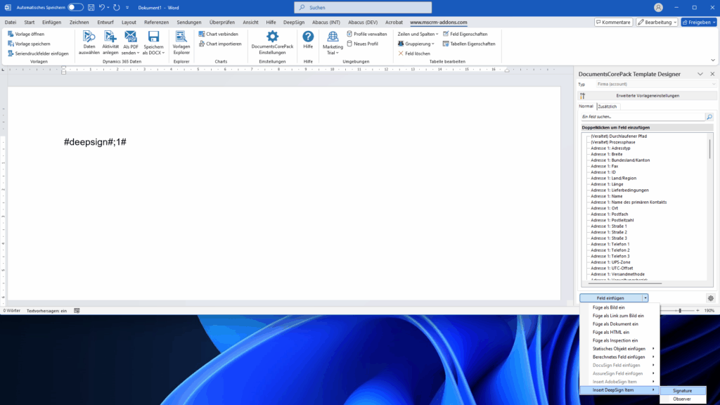Open the Vorlagen Explorer

coord(181,43)
